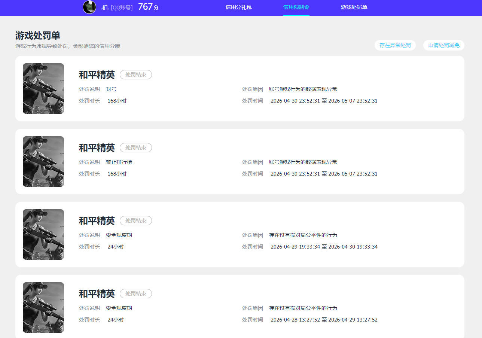Click 存在过有损对局公平性的行为 on card dated 2026-04-29
The width and height of the screenshot is (482, 338).
303,235
